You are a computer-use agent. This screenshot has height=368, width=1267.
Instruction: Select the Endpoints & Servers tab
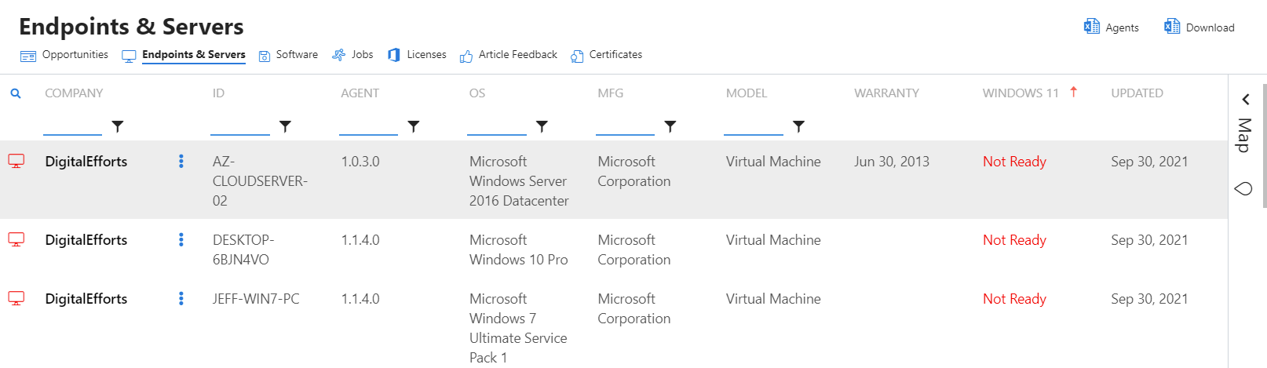184,55
